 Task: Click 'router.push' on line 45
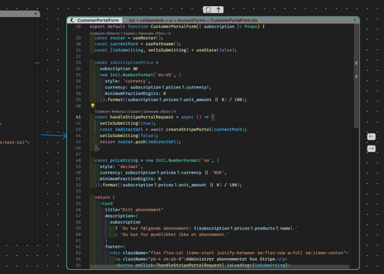pos(132,142)
